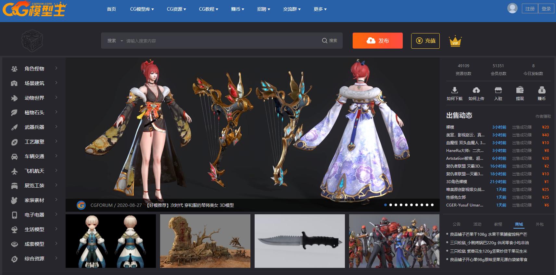
Task: Open the 紫薯花生120g product link
Action: [488, 251]
